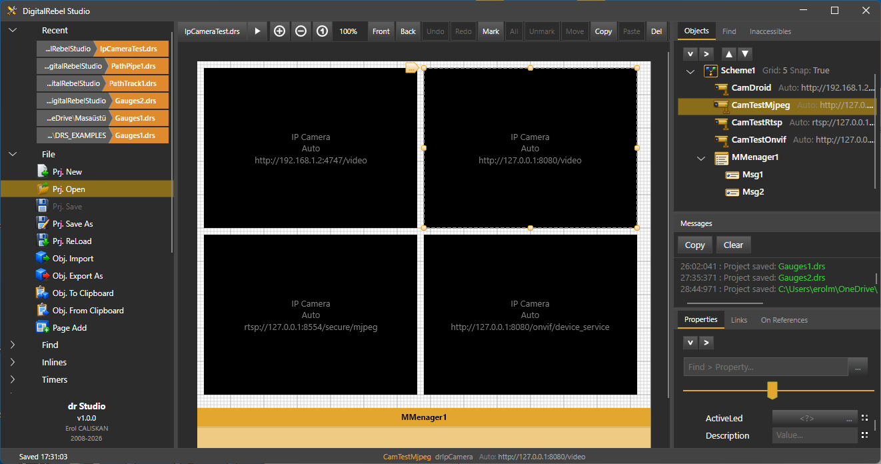Select the Objects tab
This screenshot has width=881, height=464.
pyautogui.click(x=697, y=31)
